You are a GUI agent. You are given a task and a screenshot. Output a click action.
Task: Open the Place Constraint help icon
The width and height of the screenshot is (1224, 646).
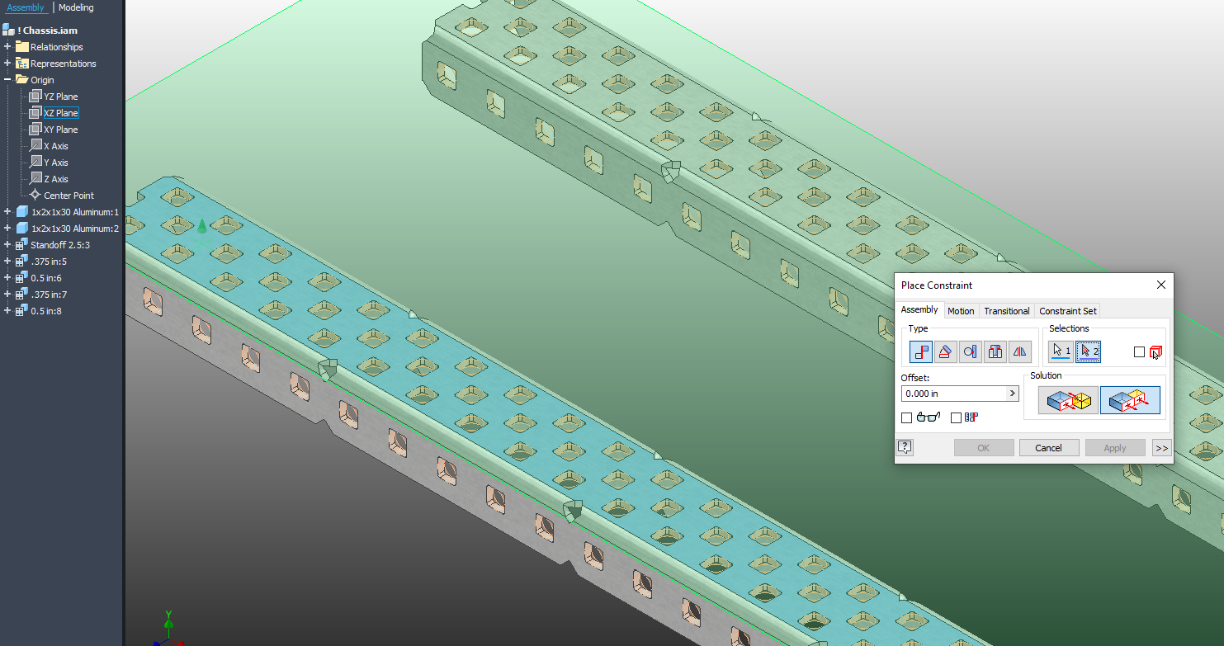[x=905, y=447]
